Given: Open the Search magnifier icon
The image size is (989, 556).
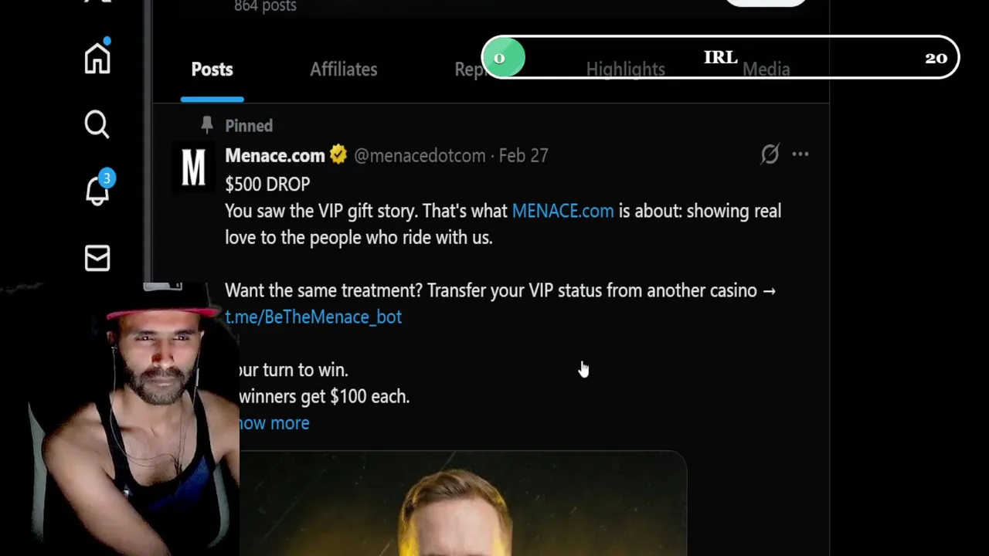Looking at the screenshot, I should (x=97, y=124).
